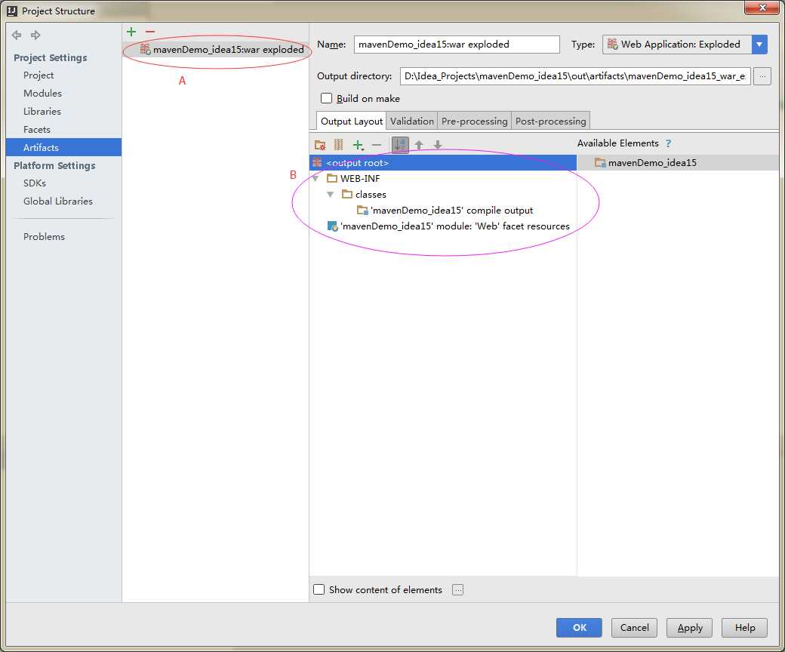Open Libraries settings

click(x=42, y=111)
